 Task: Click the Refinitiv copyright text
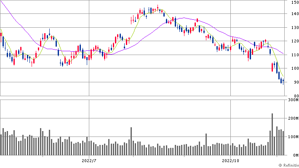tap(289, 165)
